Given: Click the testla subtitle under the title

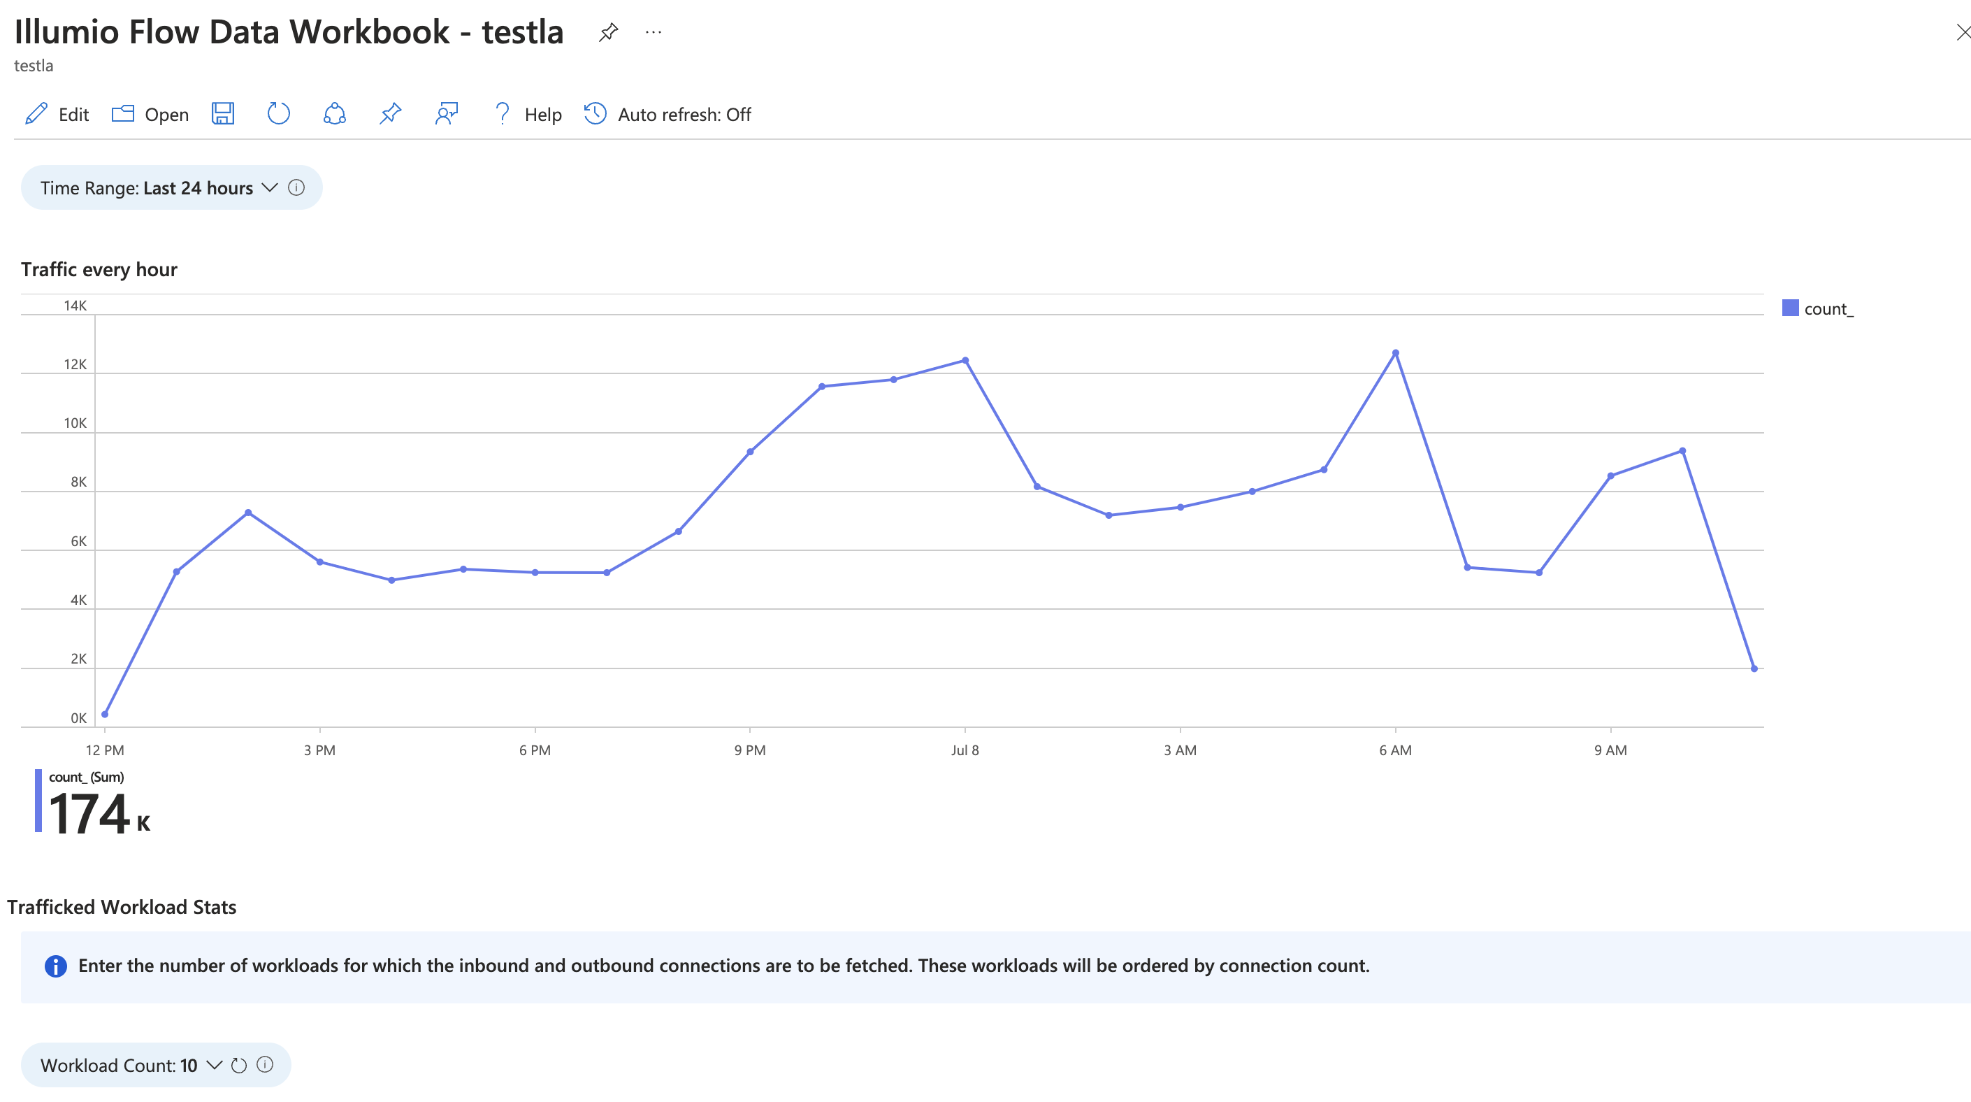Looking at the screenshot, I should [34, 65].
